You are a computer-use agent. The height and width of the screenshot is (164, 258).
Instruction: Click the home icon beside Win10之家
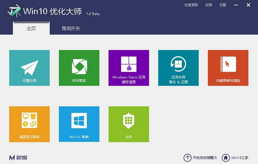226,158
